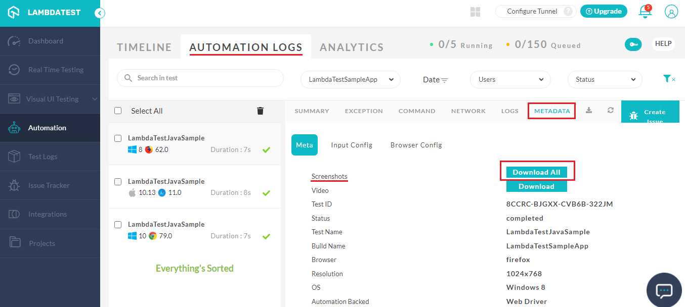Click the Test Logs box icon

[x=14, y=157]
